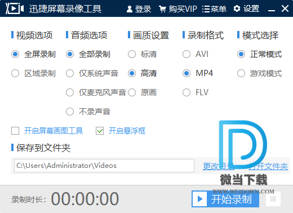
Task: Click the 00:00:00 recording duration timer
Action: [x=85, y=199]
